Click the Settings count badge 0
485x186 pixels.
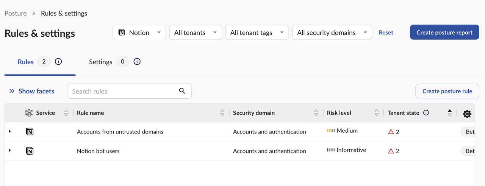click(122, 61)
